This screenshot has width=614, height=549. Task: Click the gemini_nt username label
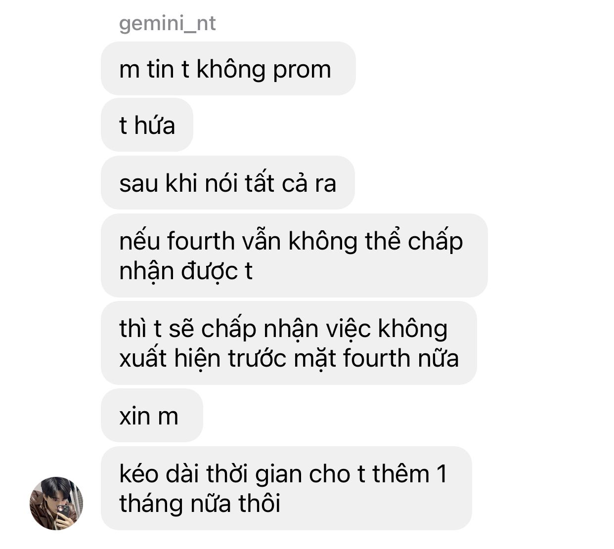(167, 23)
